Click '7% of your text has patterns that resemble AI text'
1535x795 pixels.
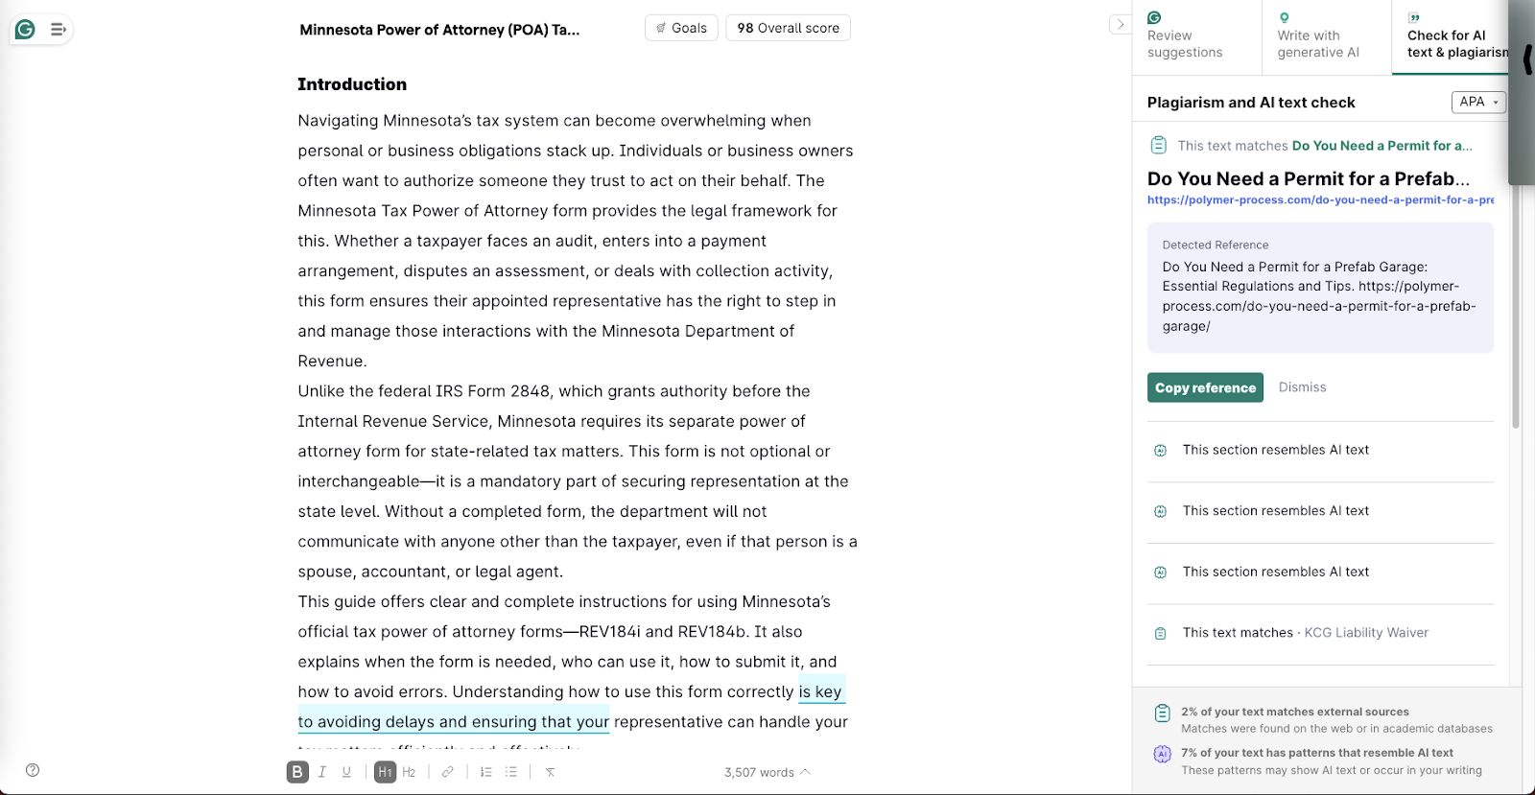coord(1317,753)
